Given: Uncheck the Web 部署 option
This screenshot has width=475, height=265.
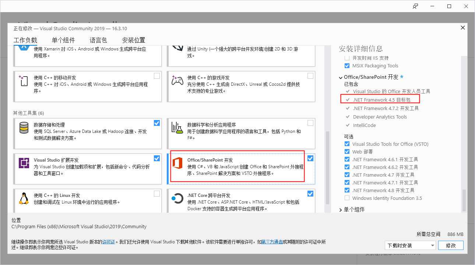Looking at the screenshot, I should [x=347, y=152].
